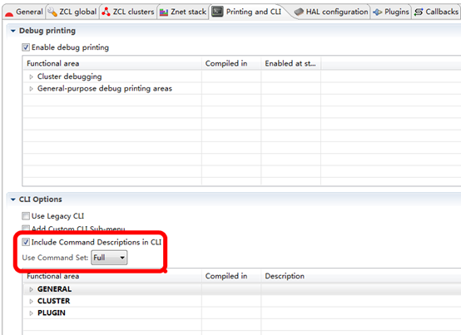Uncheck Include Command Descriptions in CLI
The width and height of the screenshot is (461, 335).
click(x=26, y=242)
